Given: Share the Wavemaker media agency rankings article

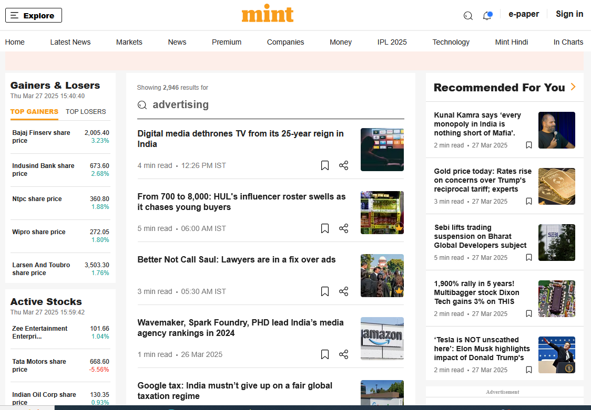Looking at the screenshot, I should 343,354.
